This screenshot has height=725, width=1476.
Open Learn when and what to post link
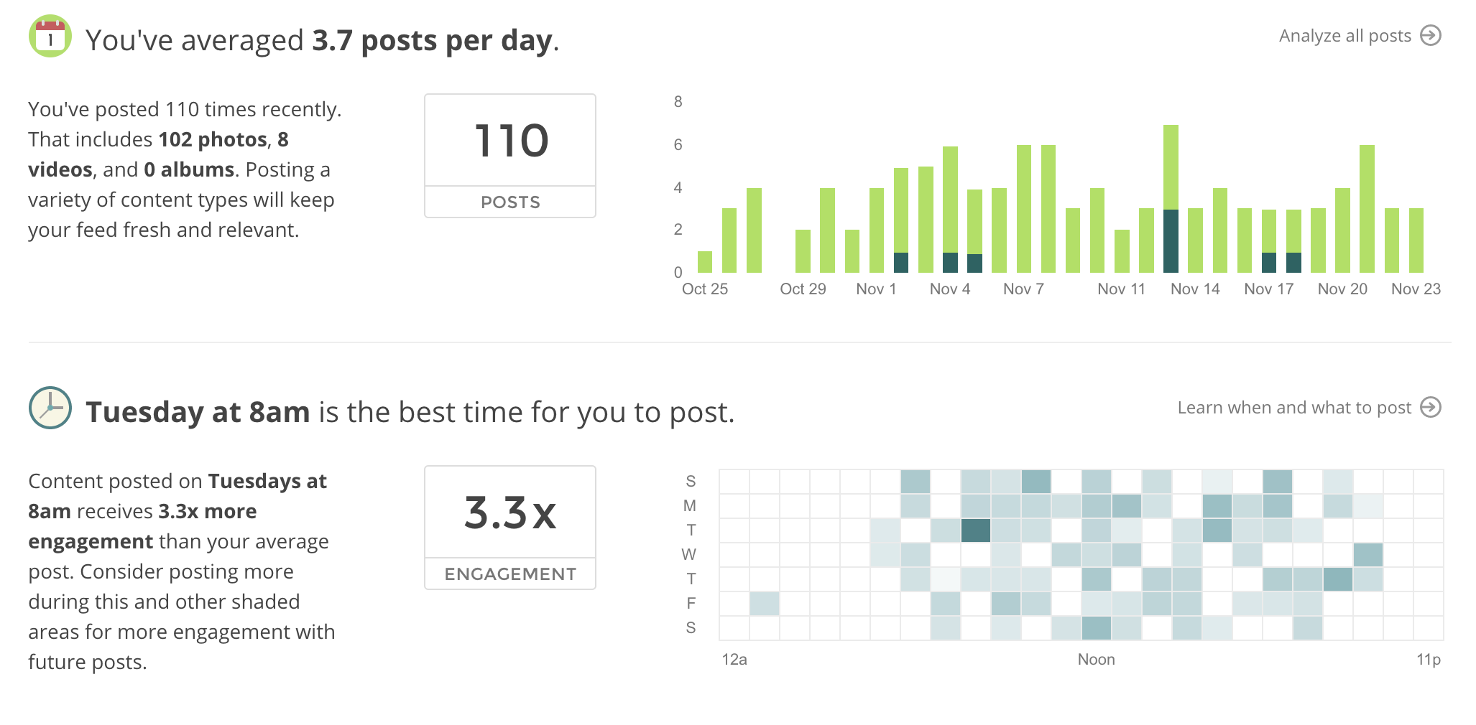click(x=1293, y=408)
